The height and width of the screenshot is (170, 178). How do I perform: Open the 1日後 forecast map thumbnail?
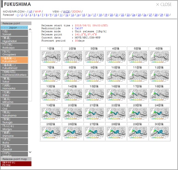pyautogui.click(x=51, y=57)
